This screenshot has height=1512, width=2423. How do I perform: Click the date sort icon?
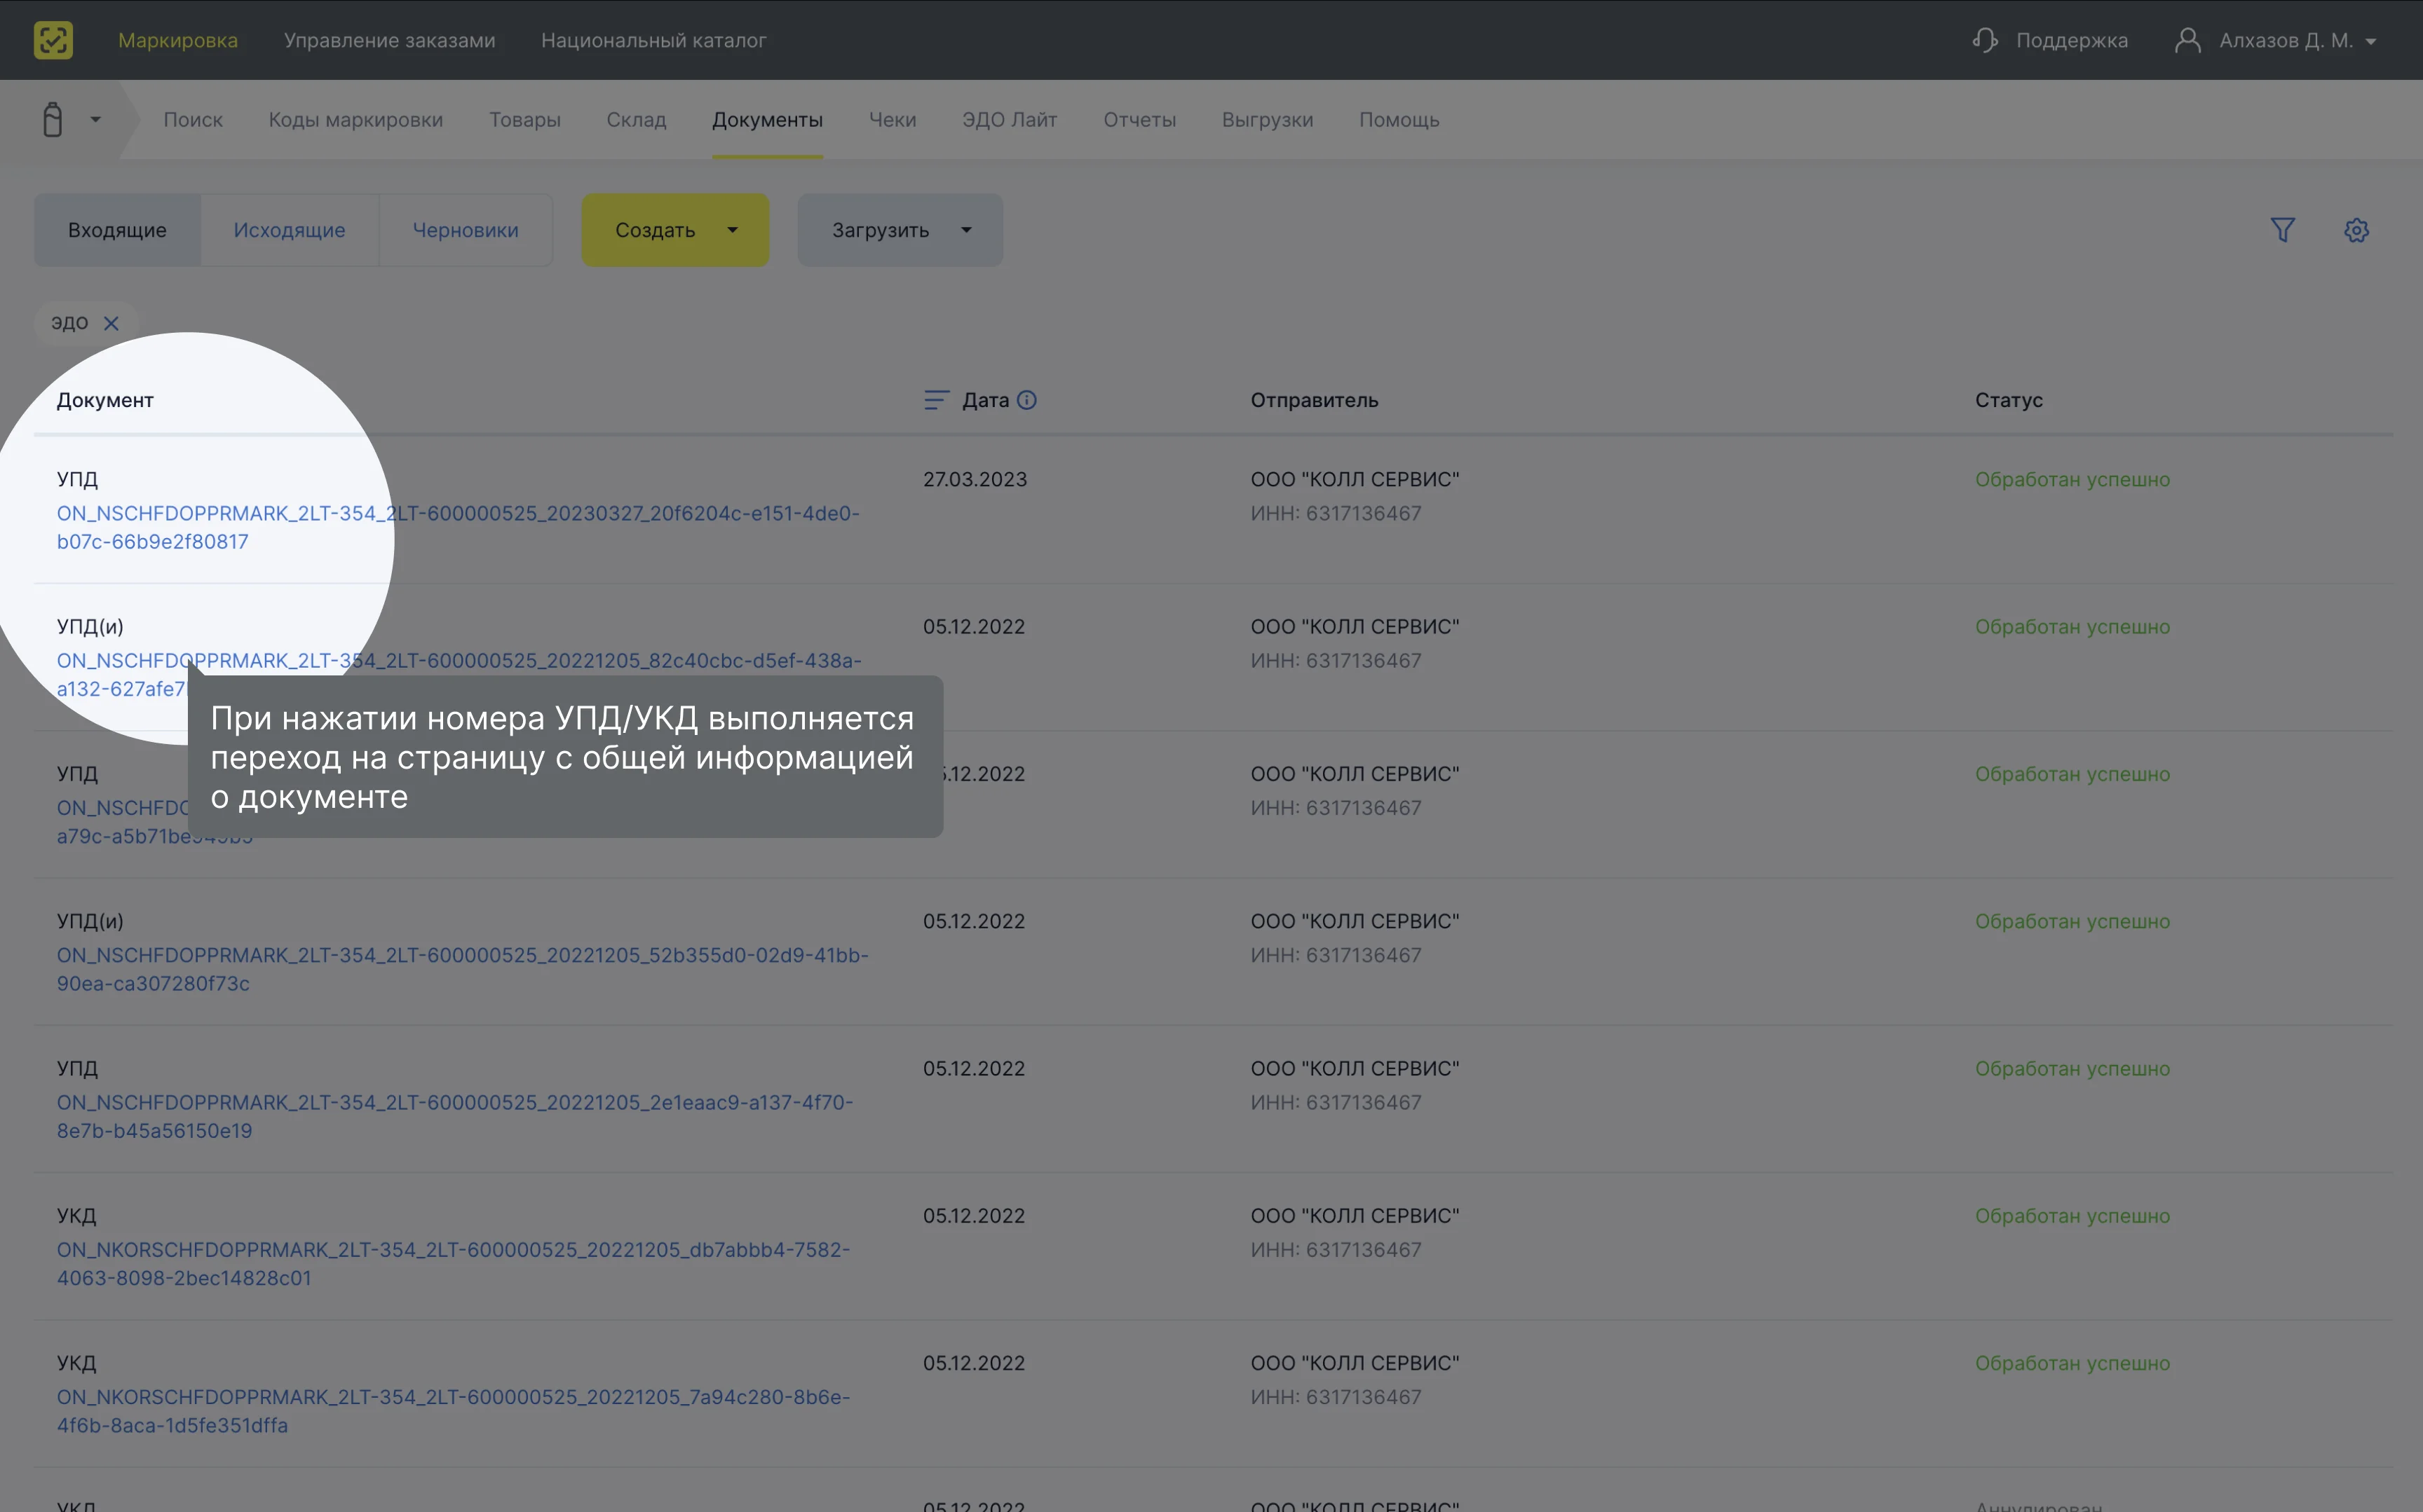coord(937,400)
